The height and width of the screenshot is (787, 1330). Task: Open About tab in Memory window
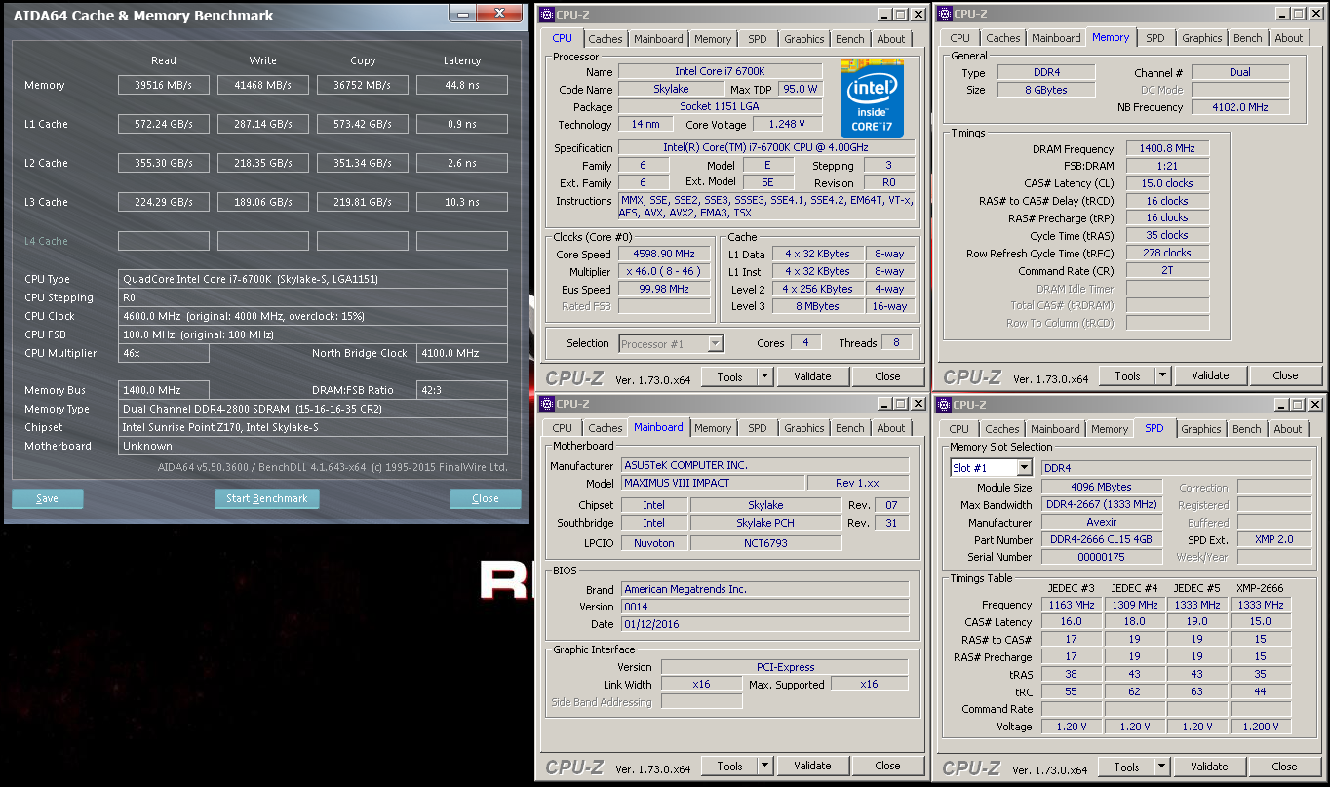coord(1289,38)
